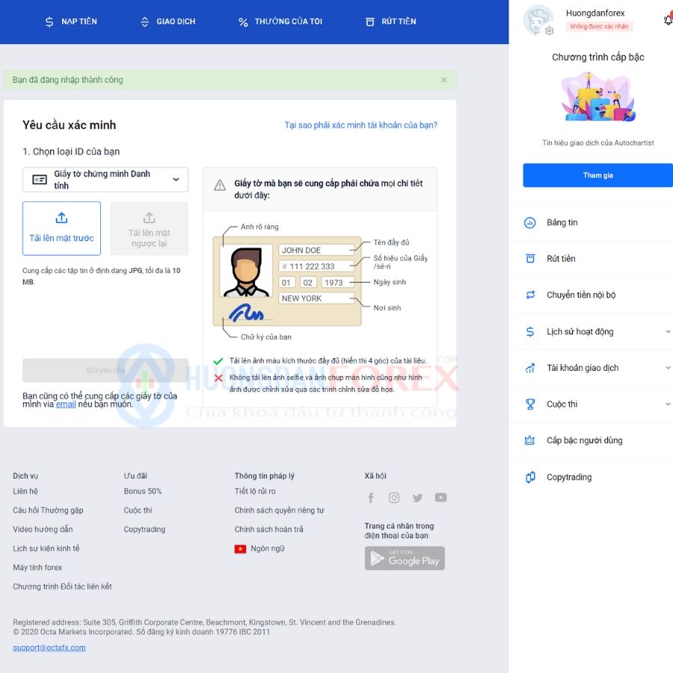Click the Cuộc thi trophy icon

pyautogui.click(x=530, y=405)
